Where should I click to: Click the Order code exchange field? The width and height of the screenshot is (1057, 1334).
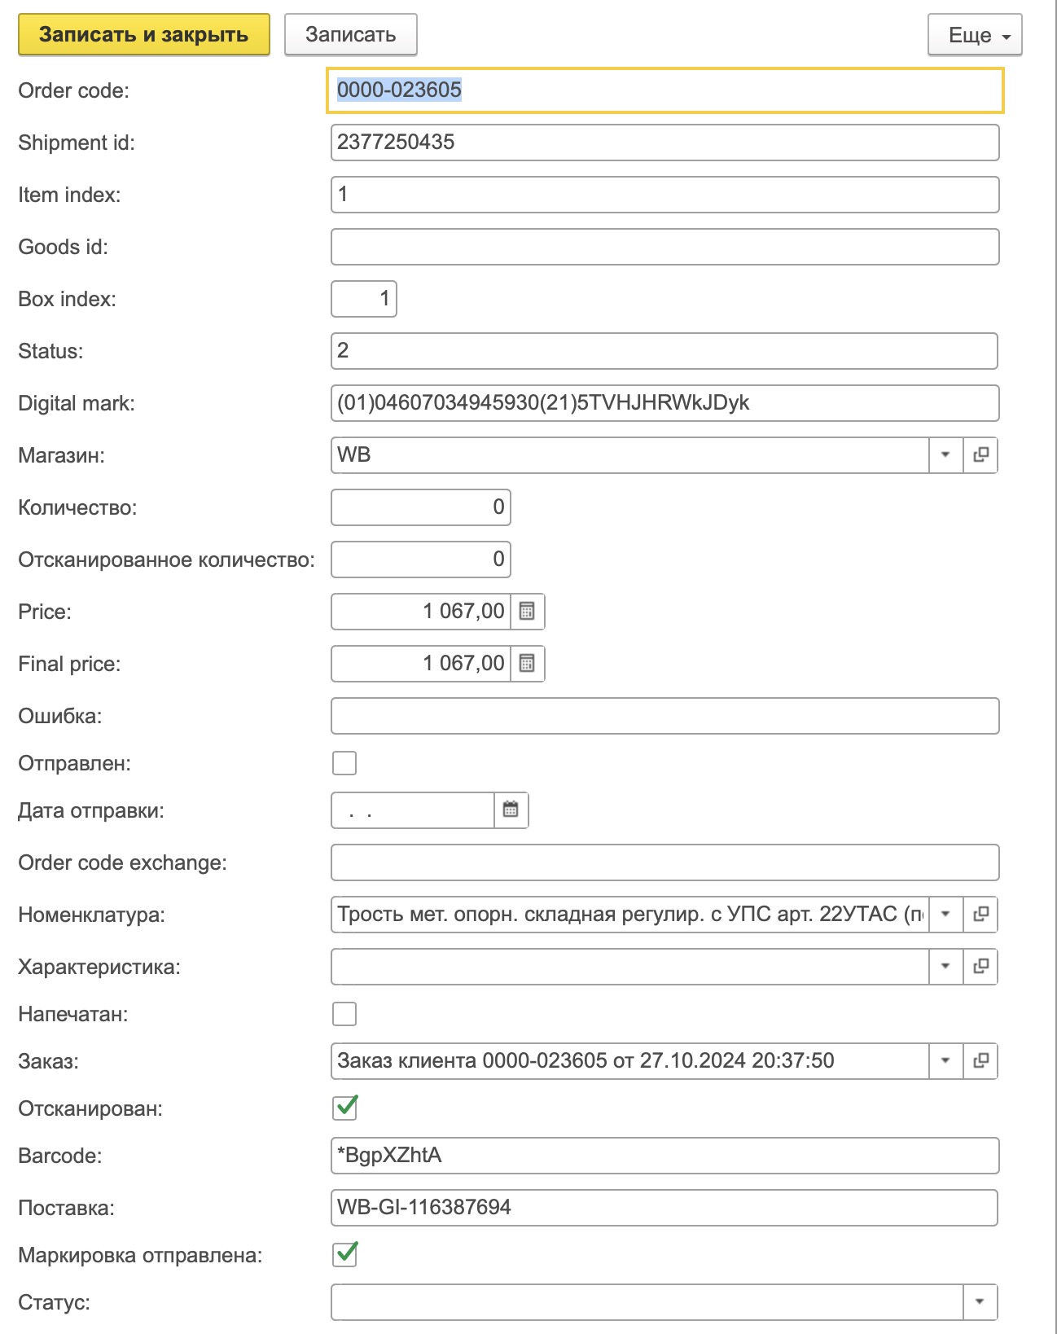pos(665,862)
